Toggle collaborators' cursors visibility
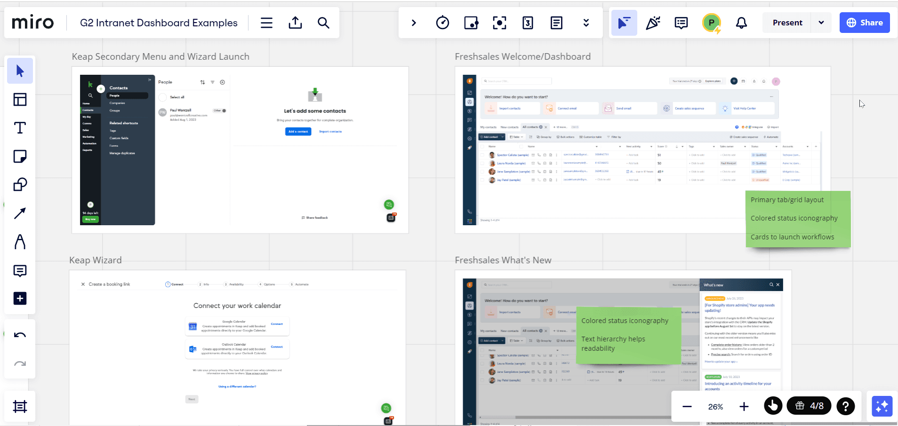Image resolution: width=898 pixels, height=426 pixels. tap(624, 23)
